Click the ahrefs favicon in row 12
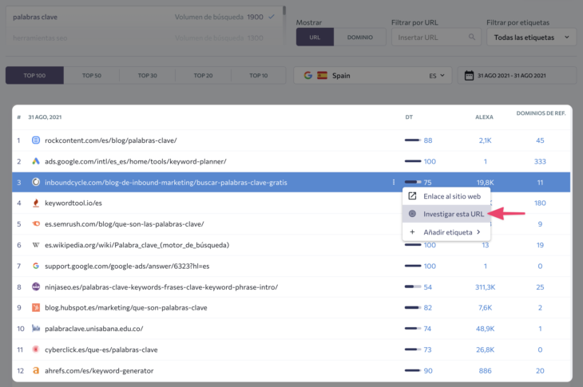This screenshot has width=583, height=387. [35, 370]
